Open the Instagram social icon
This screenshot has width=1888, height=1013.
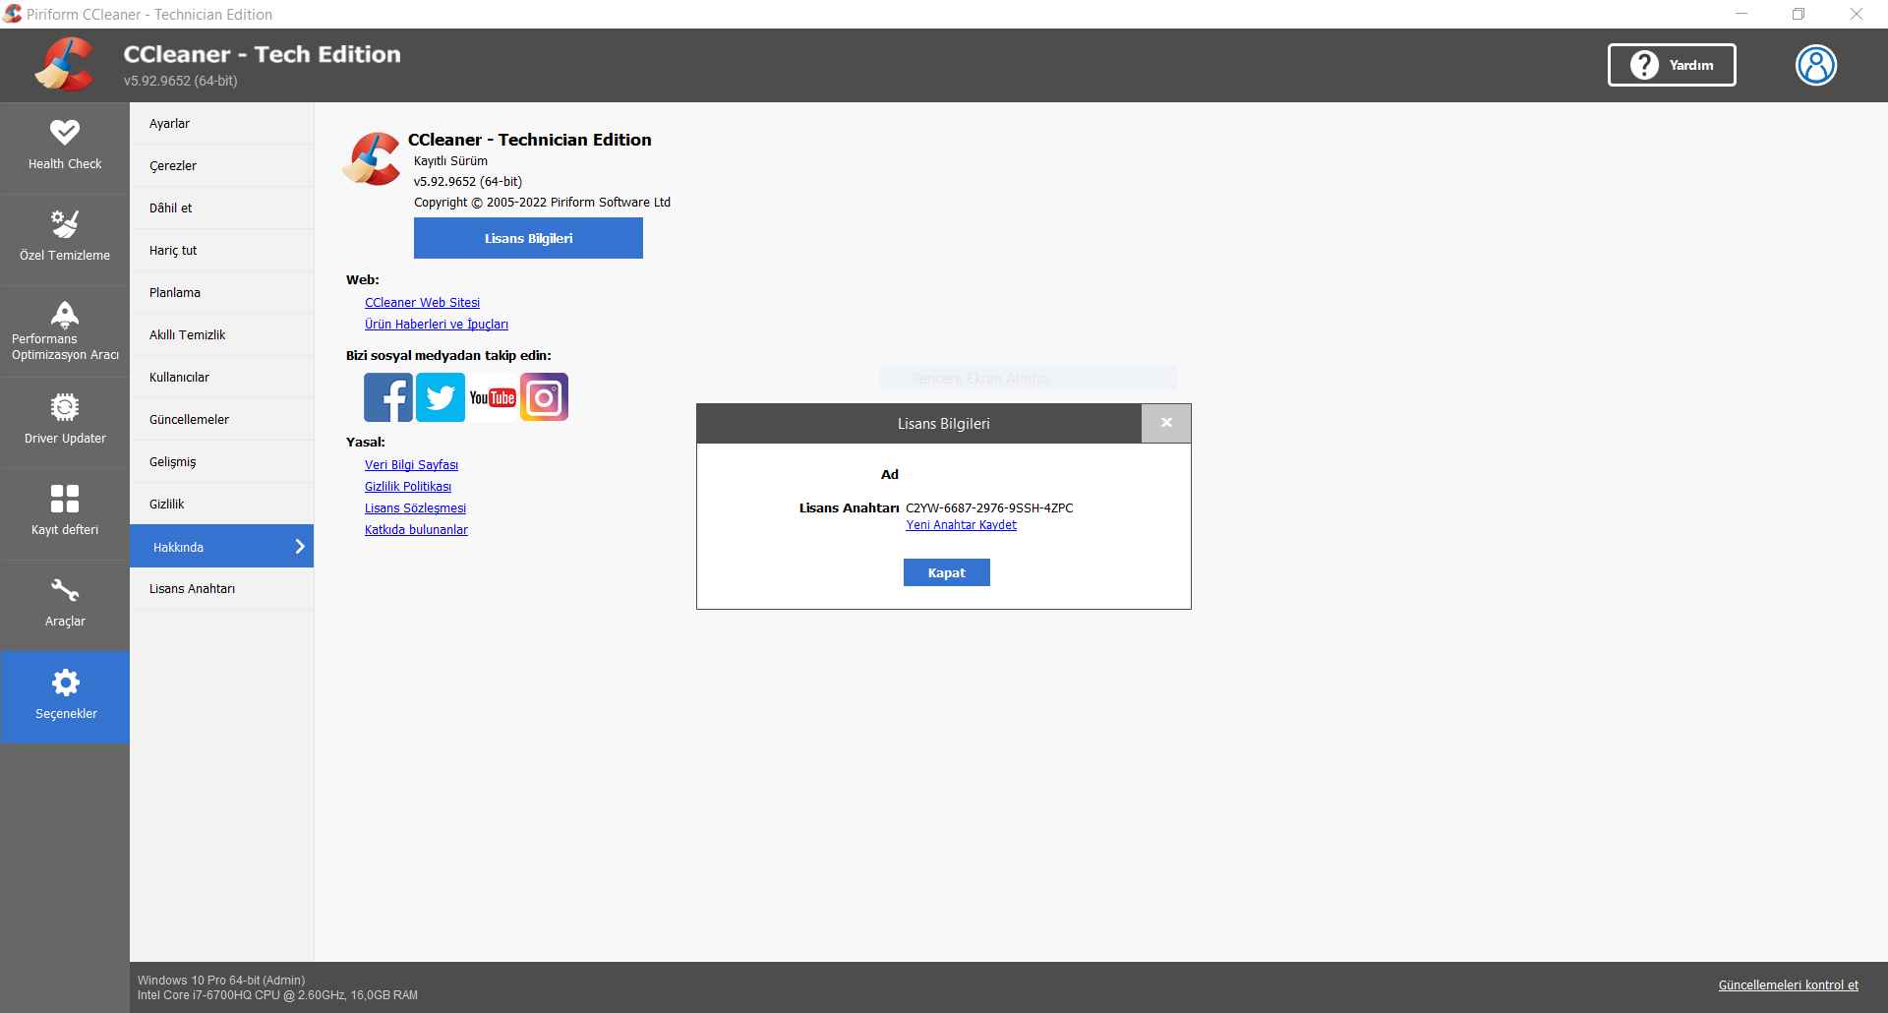(x=544, y=397)
